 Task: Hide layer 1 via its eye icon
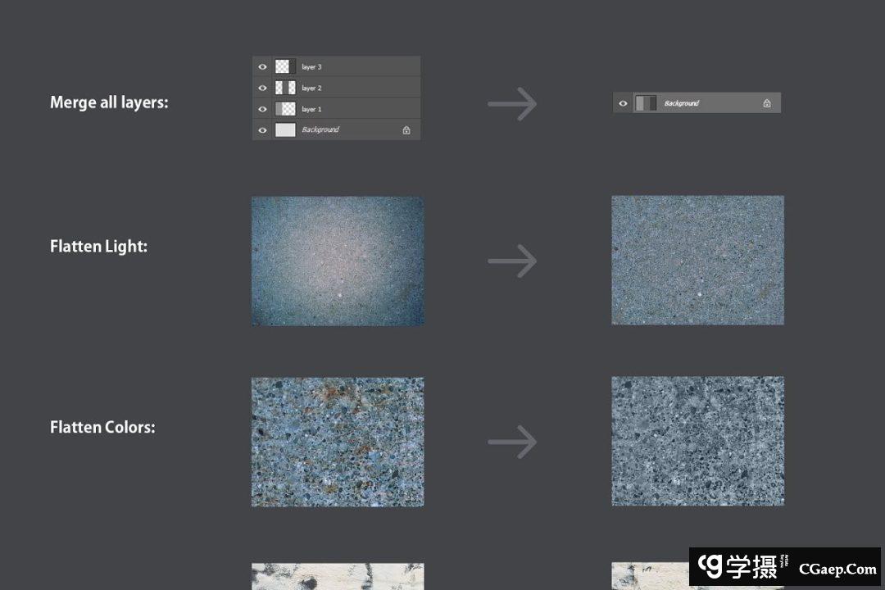[x=263, y=109]
